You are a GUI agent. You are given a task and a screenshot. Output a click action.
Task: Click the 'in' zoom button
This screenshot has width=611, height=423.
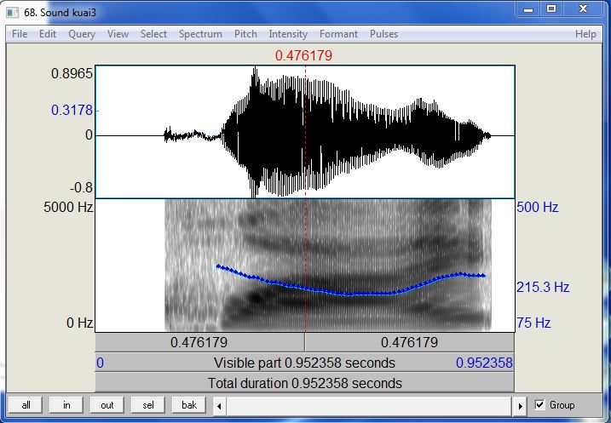tap(66, 405)
